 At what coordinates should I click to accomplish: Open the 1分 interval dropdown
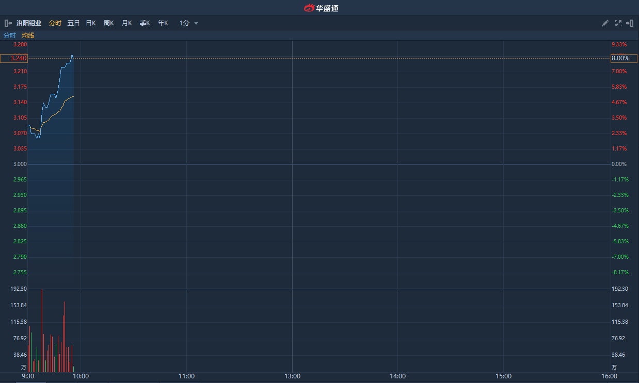click(x=185, y=23)
